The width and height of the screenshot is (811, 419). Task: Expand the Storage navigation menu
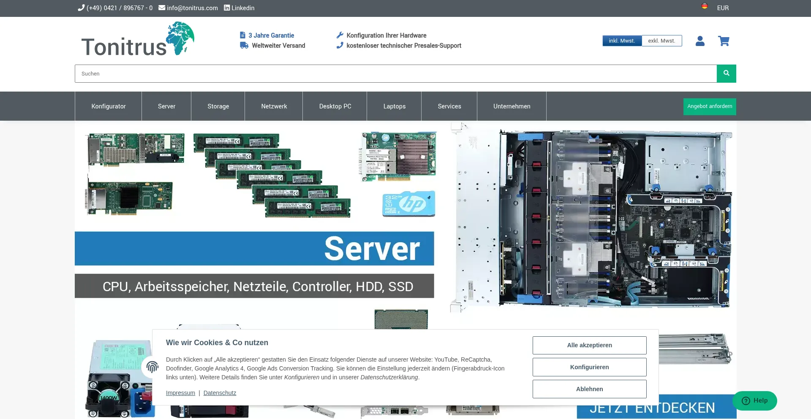pos(218,106)
